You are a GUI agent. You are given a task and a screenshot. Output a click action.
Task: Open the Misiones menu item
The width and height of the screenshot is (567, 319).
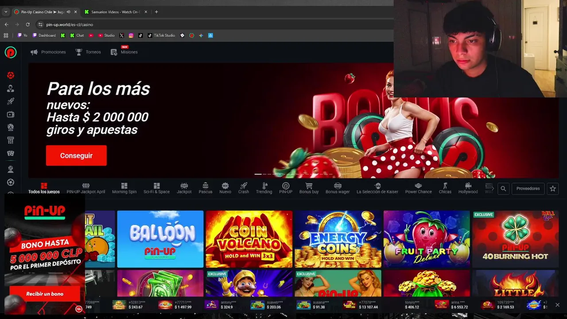124,51
